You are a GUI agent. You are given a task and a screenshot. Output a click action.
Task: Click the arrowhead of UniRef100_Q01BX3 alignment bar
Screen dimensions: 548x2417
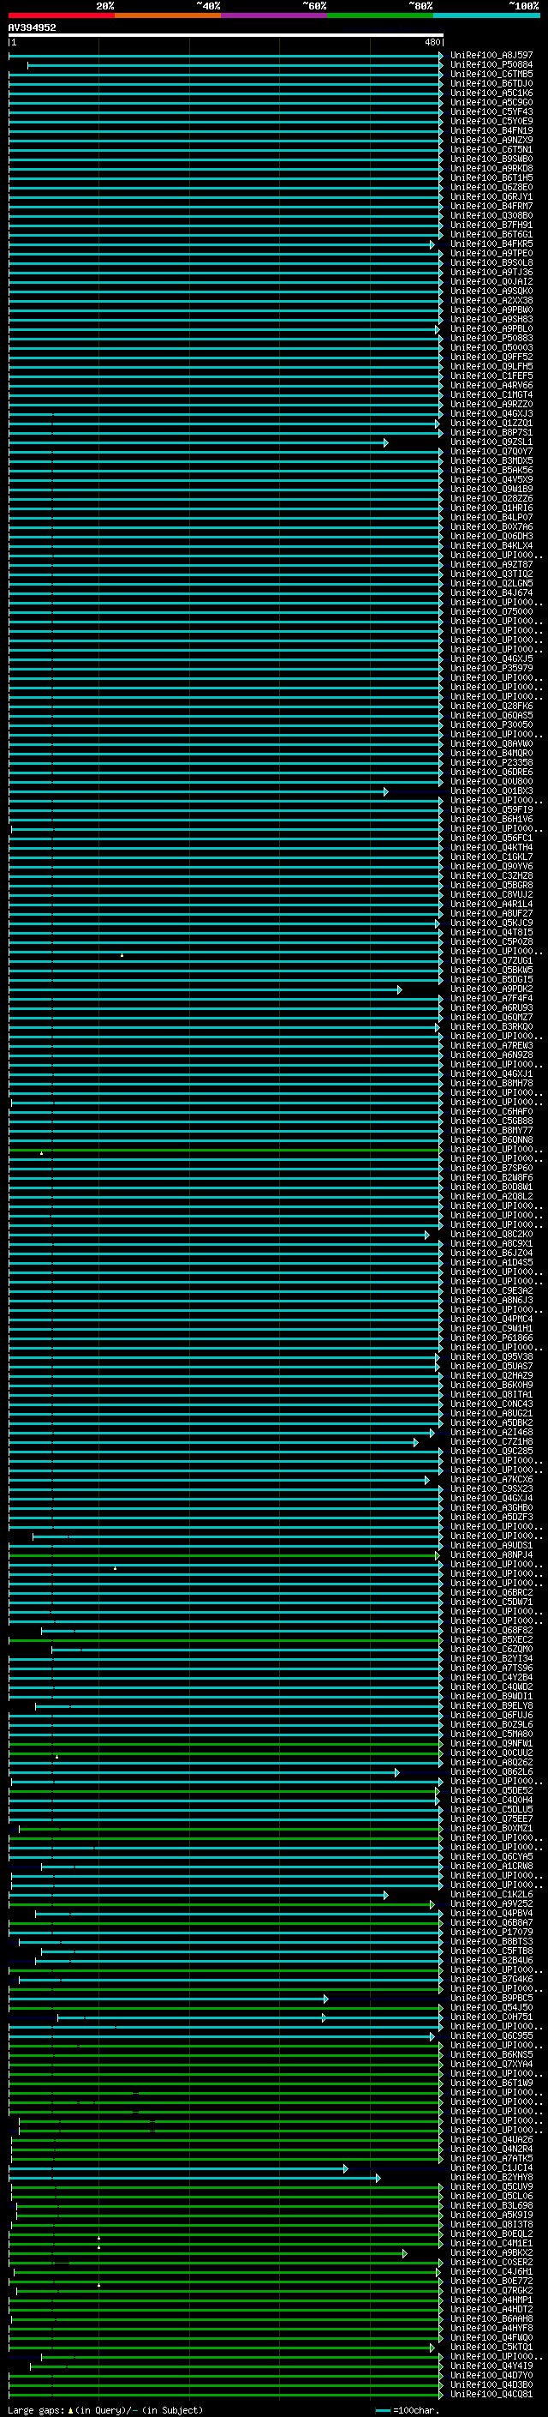click(x=385, y=792)
